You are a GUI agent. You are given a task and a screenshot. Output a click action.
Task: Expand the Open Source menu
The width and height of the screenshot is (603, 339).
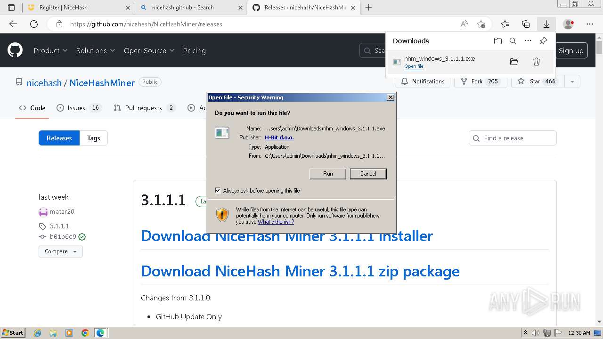point(149,50)
